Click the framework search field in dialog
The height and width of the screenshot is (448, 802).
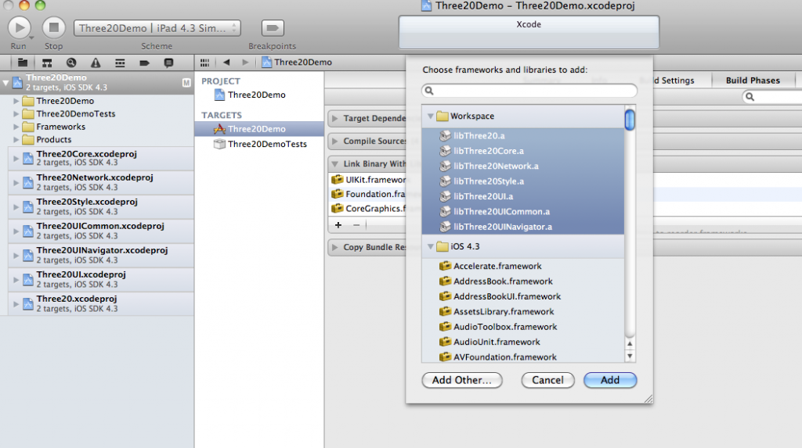coord(529,91)
